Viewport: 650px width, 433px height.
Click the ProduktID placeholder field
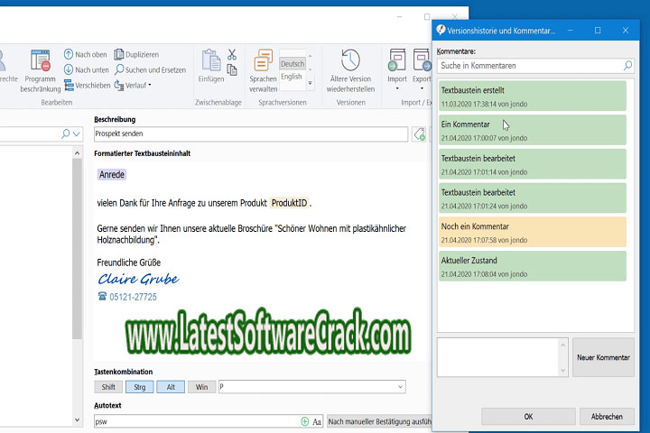(x=290, y=203)
